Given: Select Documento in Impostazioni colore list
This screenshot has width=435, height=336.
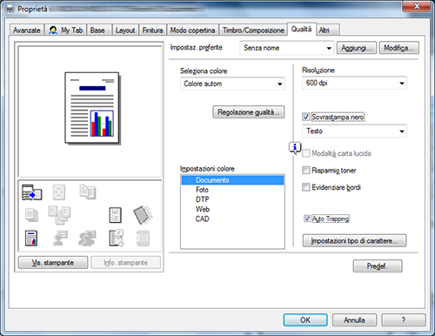Looking at the screenshot, I should 232,180.
